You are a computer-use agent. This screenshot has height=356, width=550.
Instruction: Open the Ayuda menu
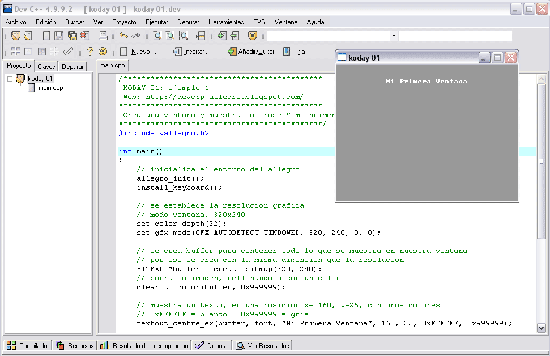click(x=315, y=22)
